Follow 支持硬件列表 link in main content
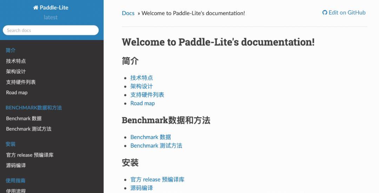Image resolution: width=379 pixels, height=193 pixels. pos(147,95)
